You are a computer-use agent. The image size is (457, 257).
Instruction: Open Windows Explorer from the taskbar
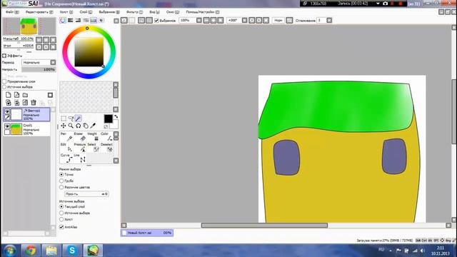pyautogui.click(x=51, y=251)
